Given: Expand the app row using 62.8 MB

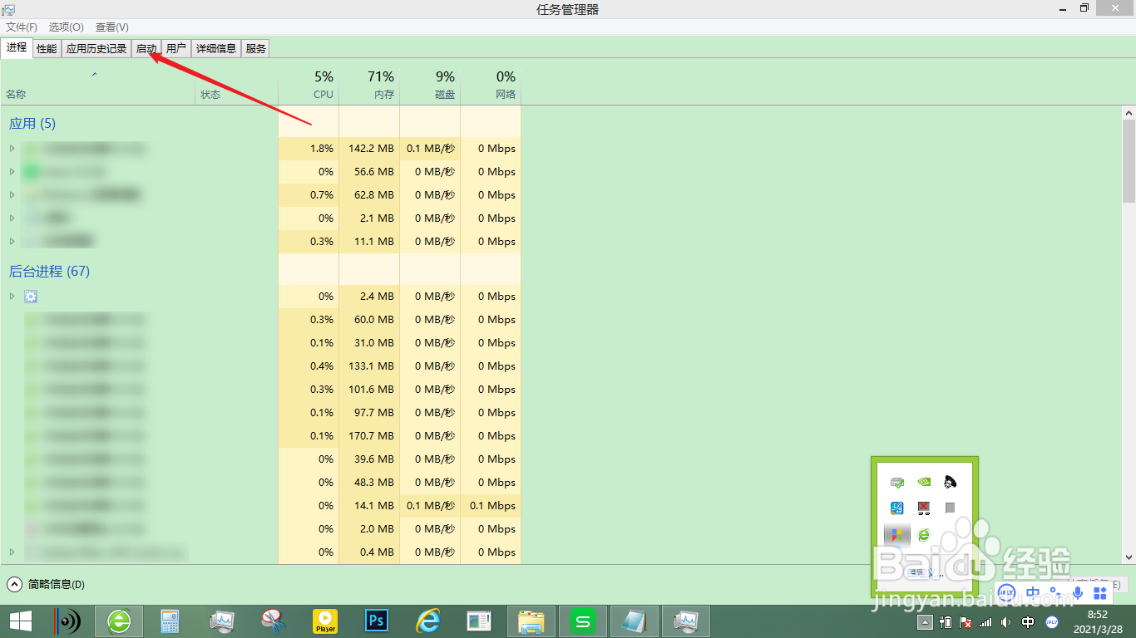Looking at the screenshot, I should [12, 195].
